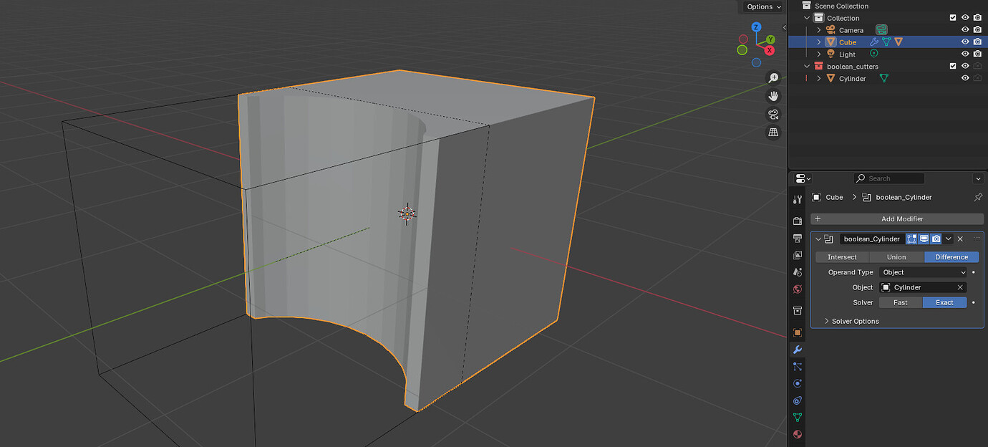
Task: Hide the Light in viewport
Action: [965, 54]
